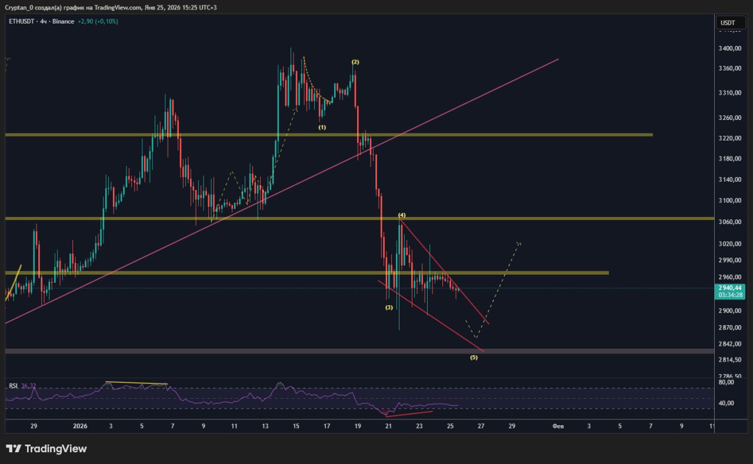Select wave label (2) at the peak
Viewport: 753px width, 464px height.
(x=355, y=62)
